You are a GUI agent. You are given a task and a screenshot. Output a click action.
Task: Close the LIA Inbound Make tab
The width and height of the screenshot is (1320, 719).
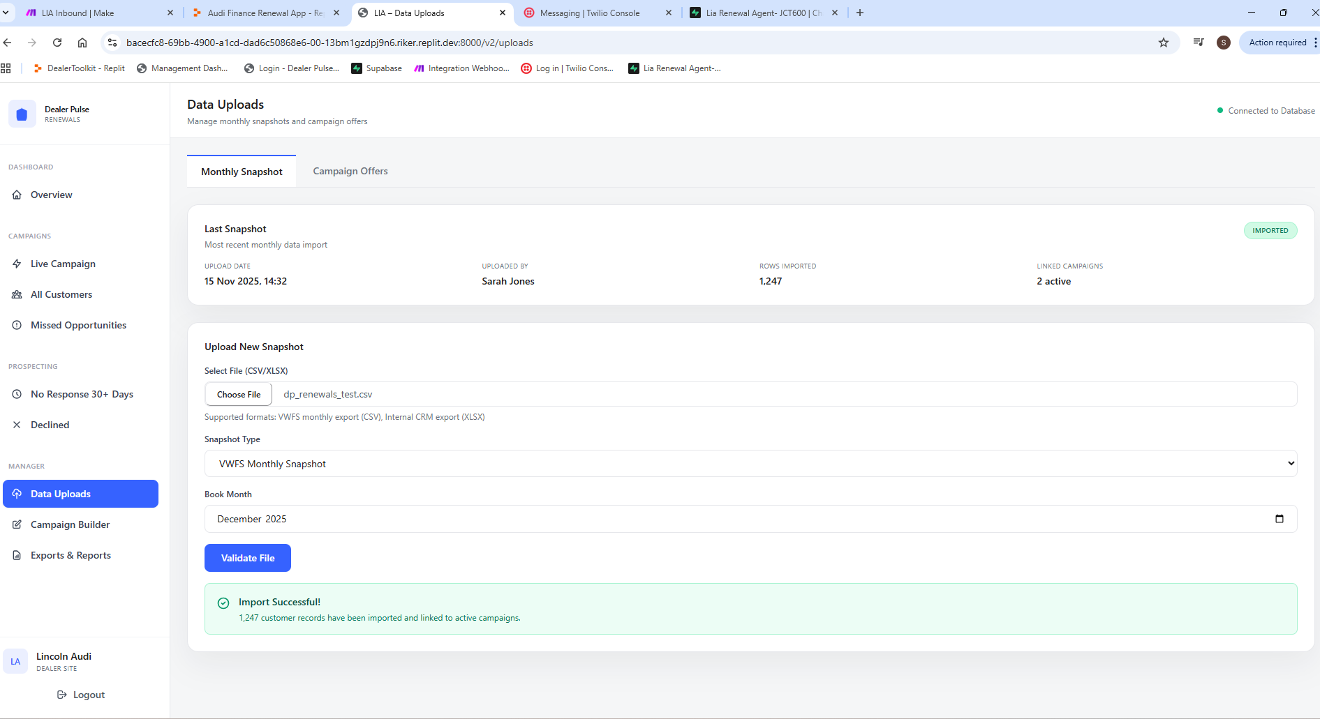[170, 13]
